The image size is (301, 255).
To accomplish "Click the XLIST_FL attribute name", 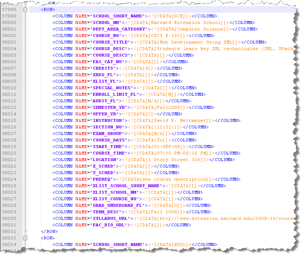I will (104, 81).
